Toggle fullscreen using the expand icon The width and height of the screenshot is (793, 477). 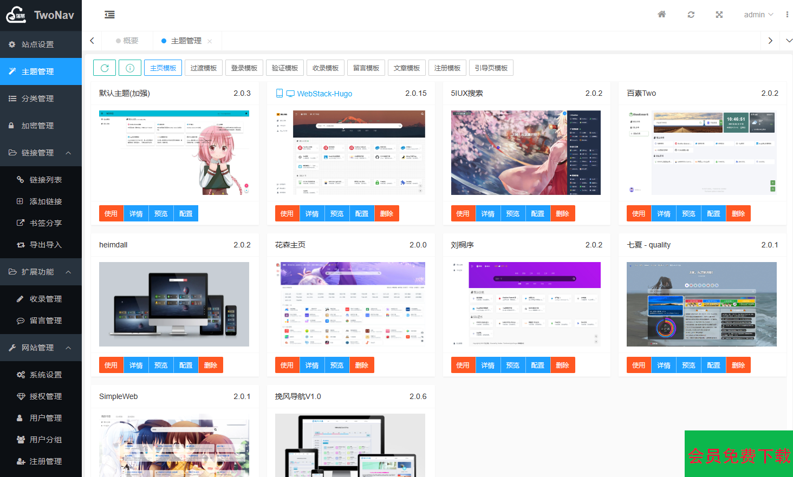719,15
